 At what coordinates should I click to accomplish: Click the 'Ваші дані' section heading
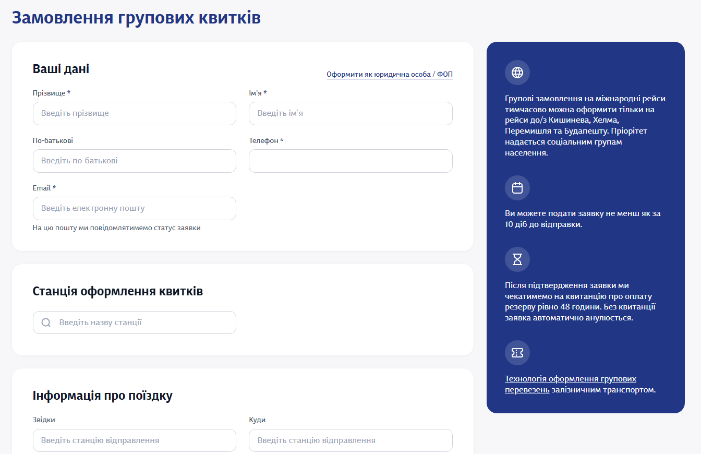click(x=61, y=68)
